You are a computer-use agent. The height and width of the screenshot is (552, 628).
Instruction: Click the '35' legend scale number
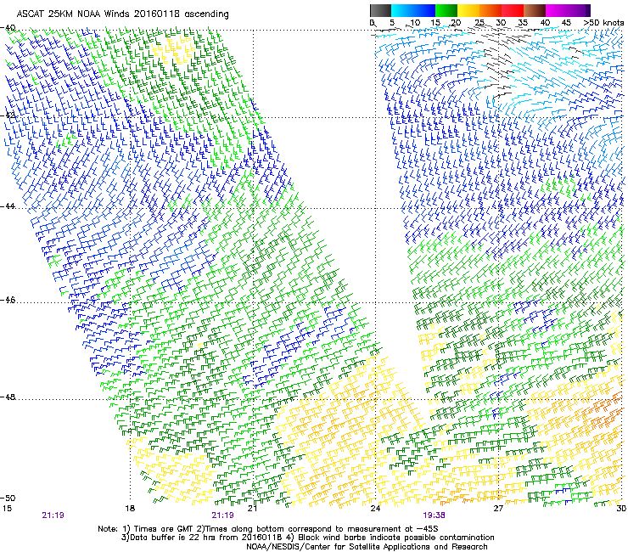click(x=523, y=23)
